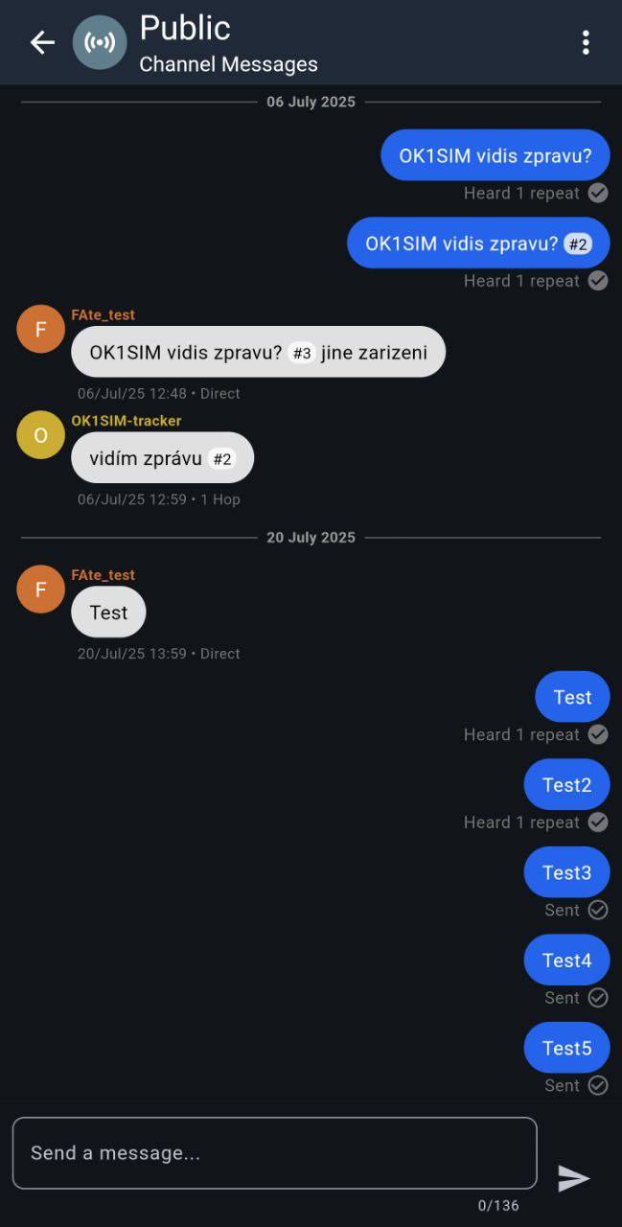
Task: Tap the yellow OK1SIM-tracker avatar
Action: coord(41,435)
